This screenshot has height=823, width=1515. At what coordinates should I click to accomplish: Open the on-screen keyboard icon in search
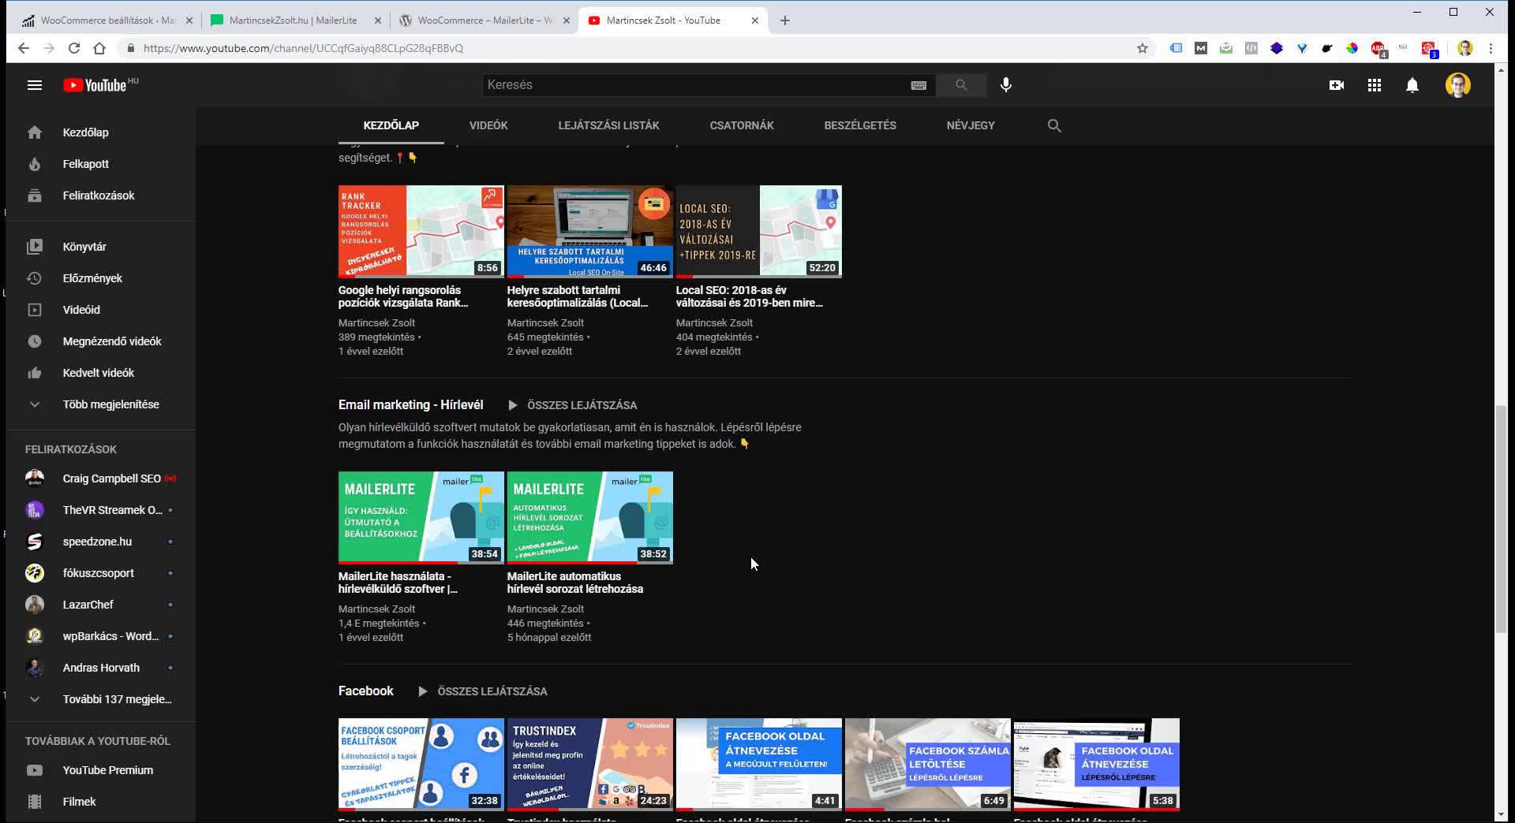918,85
